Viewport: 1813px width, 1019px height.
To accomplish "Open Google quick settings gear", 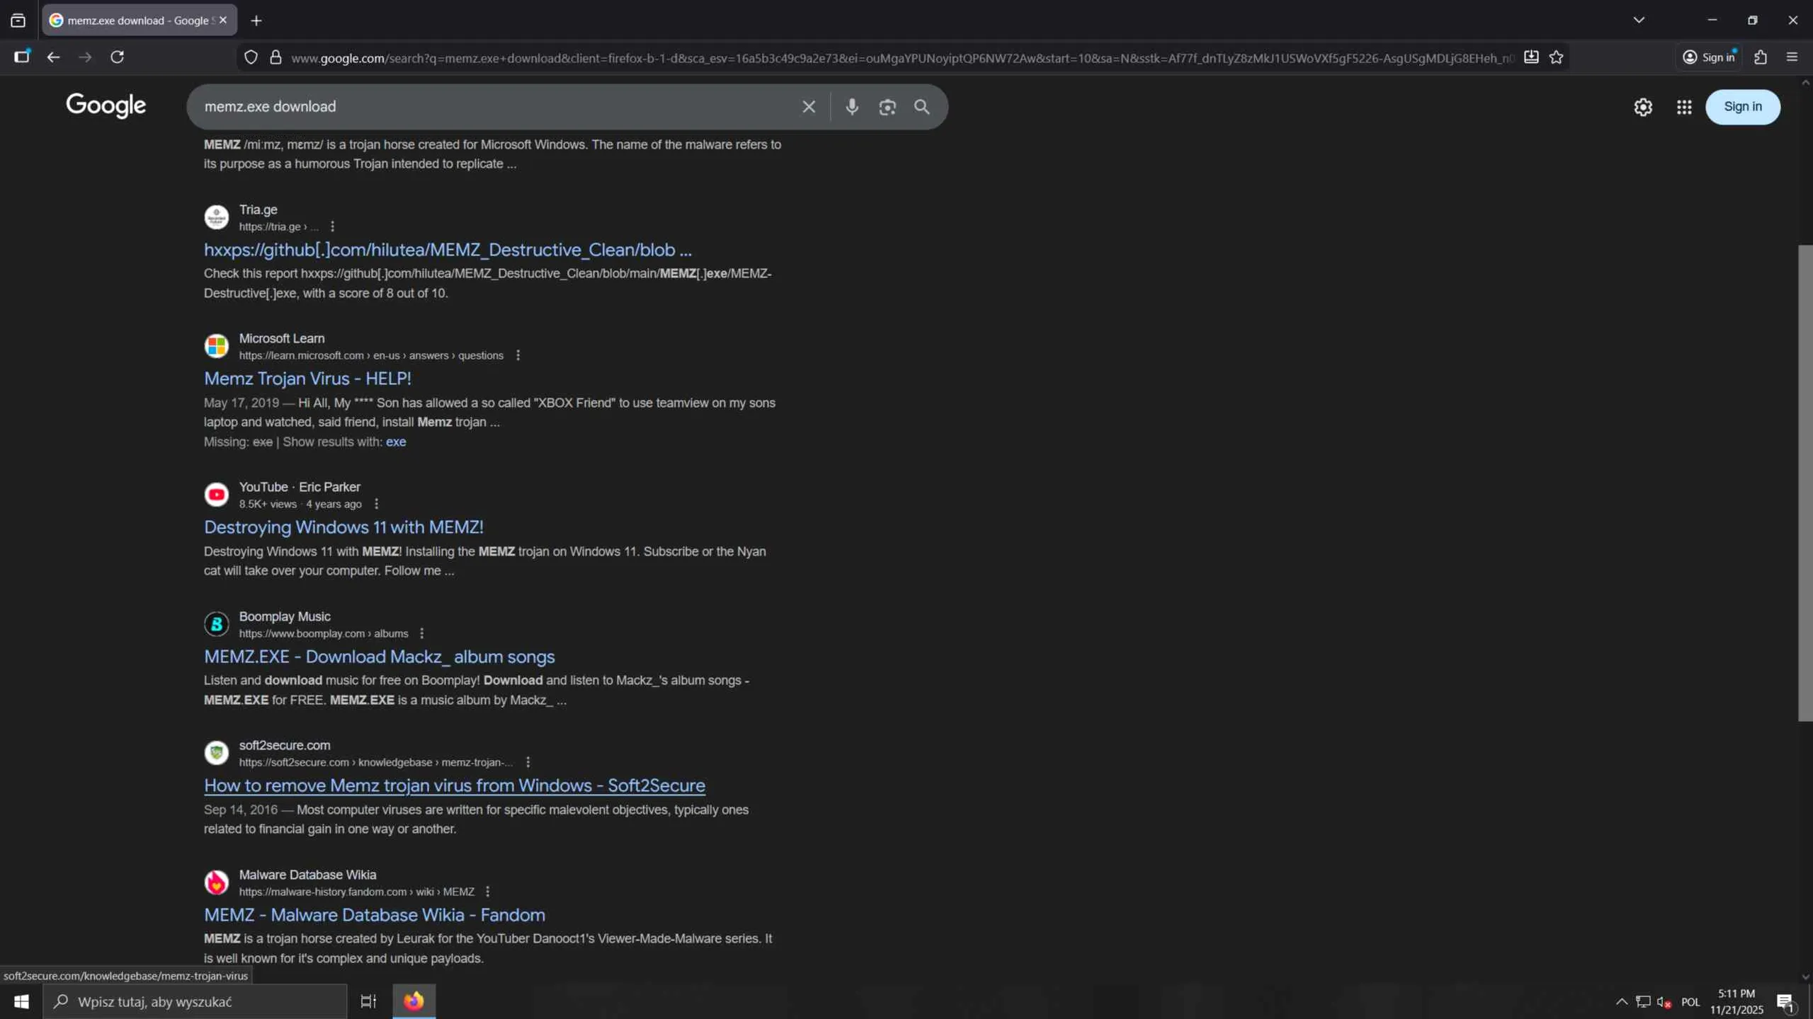I will [1643, 107].
